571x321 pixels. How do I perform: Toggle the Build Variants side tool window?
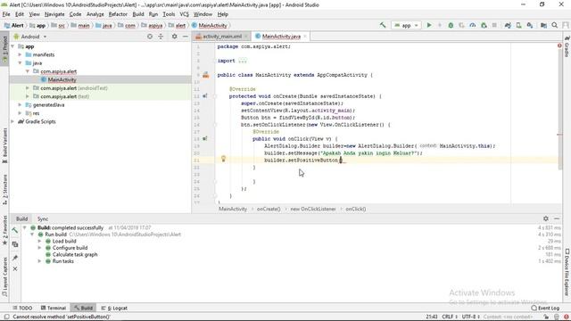pos(4,144)
